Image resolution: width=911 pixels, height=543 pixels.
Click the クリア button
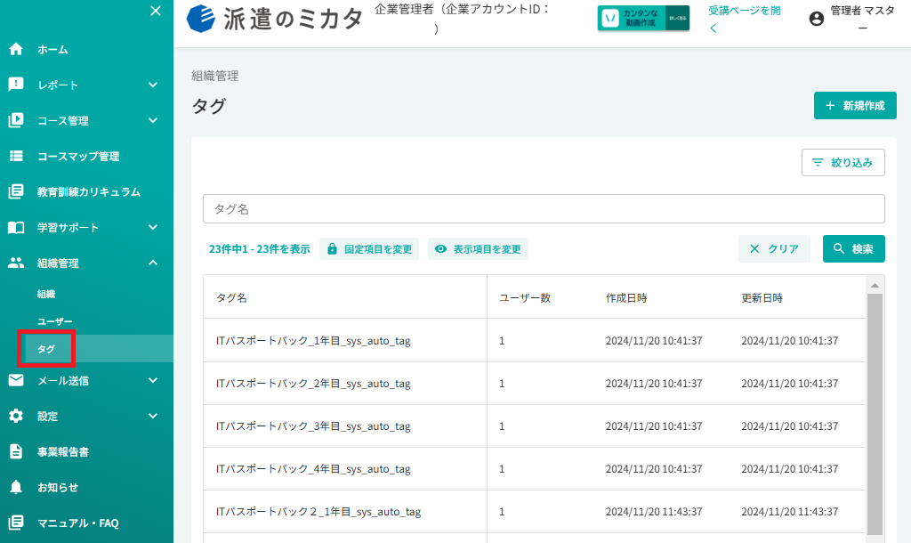(774, 249)
